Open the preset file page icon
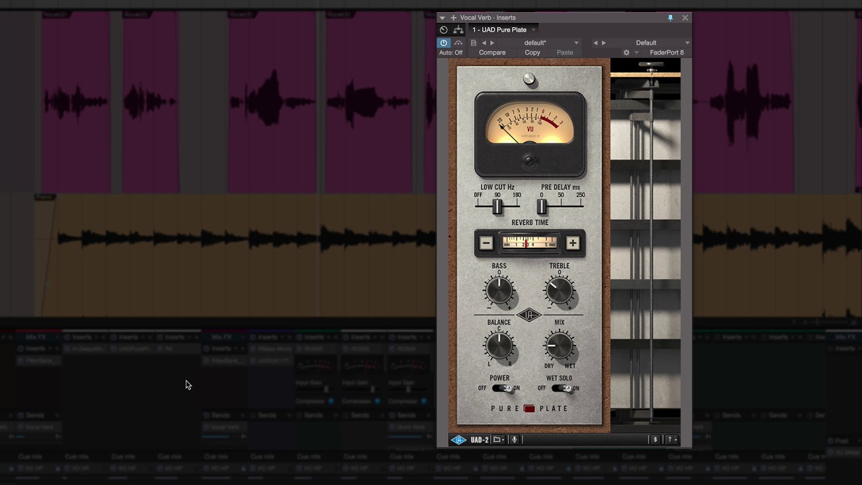 tap(473, 43)
